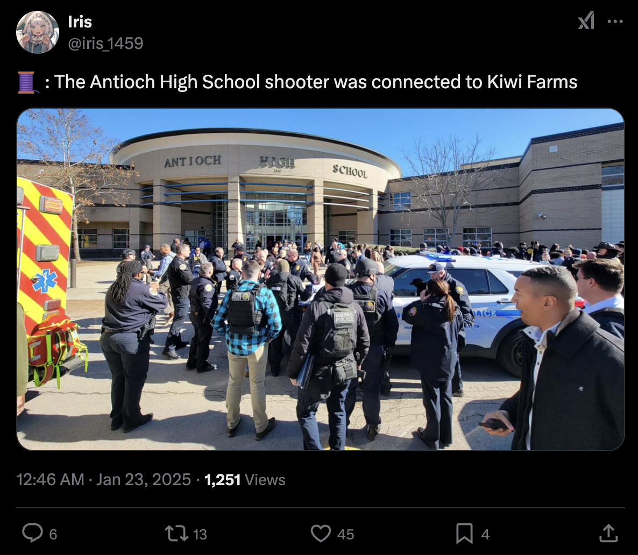Screen dimensions: 638x555
Task: Open the Antioch High School photo
Action: [x=321, y=279]
